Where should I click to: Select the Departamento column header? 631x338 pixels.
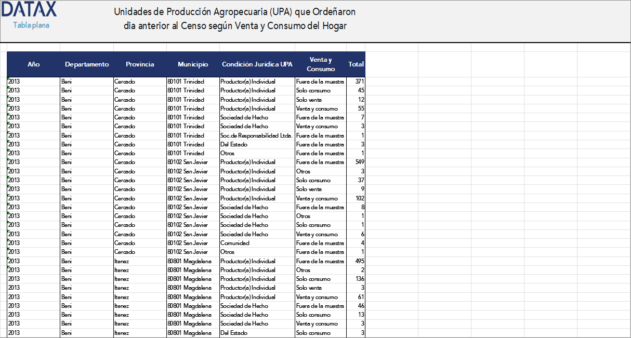[x=86, y=64]
